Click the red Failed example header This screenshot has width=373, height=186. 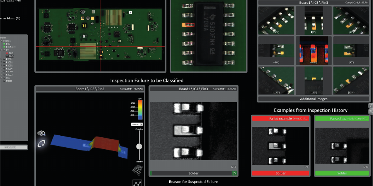281,118
